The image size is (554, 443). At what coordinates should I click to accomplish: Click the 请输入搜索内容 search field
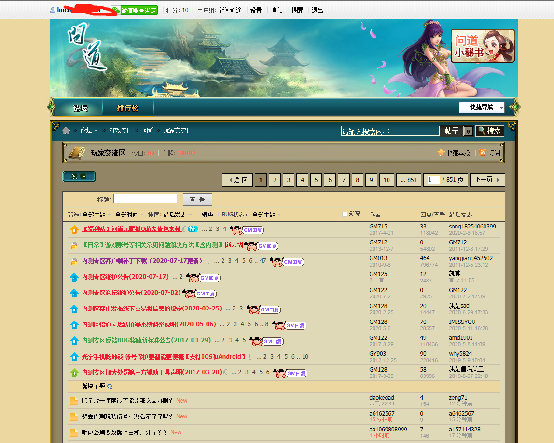pyautogui.click(x=390, y=131)
